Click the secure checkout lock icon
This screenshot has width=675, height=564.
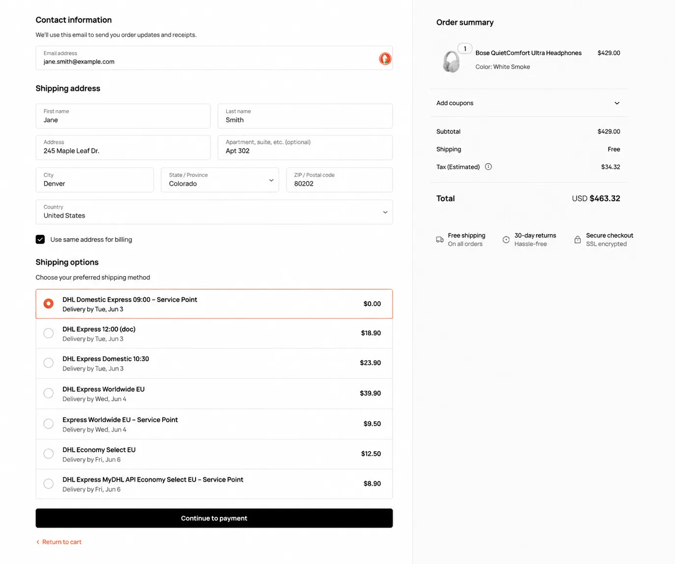[578, 240]
